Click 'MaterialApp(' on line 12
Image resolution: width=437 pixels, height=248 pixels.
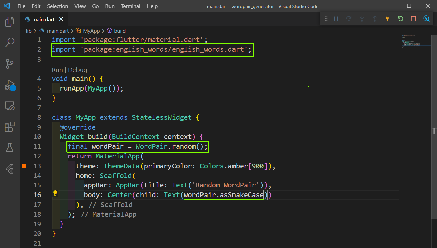point(120,156)
